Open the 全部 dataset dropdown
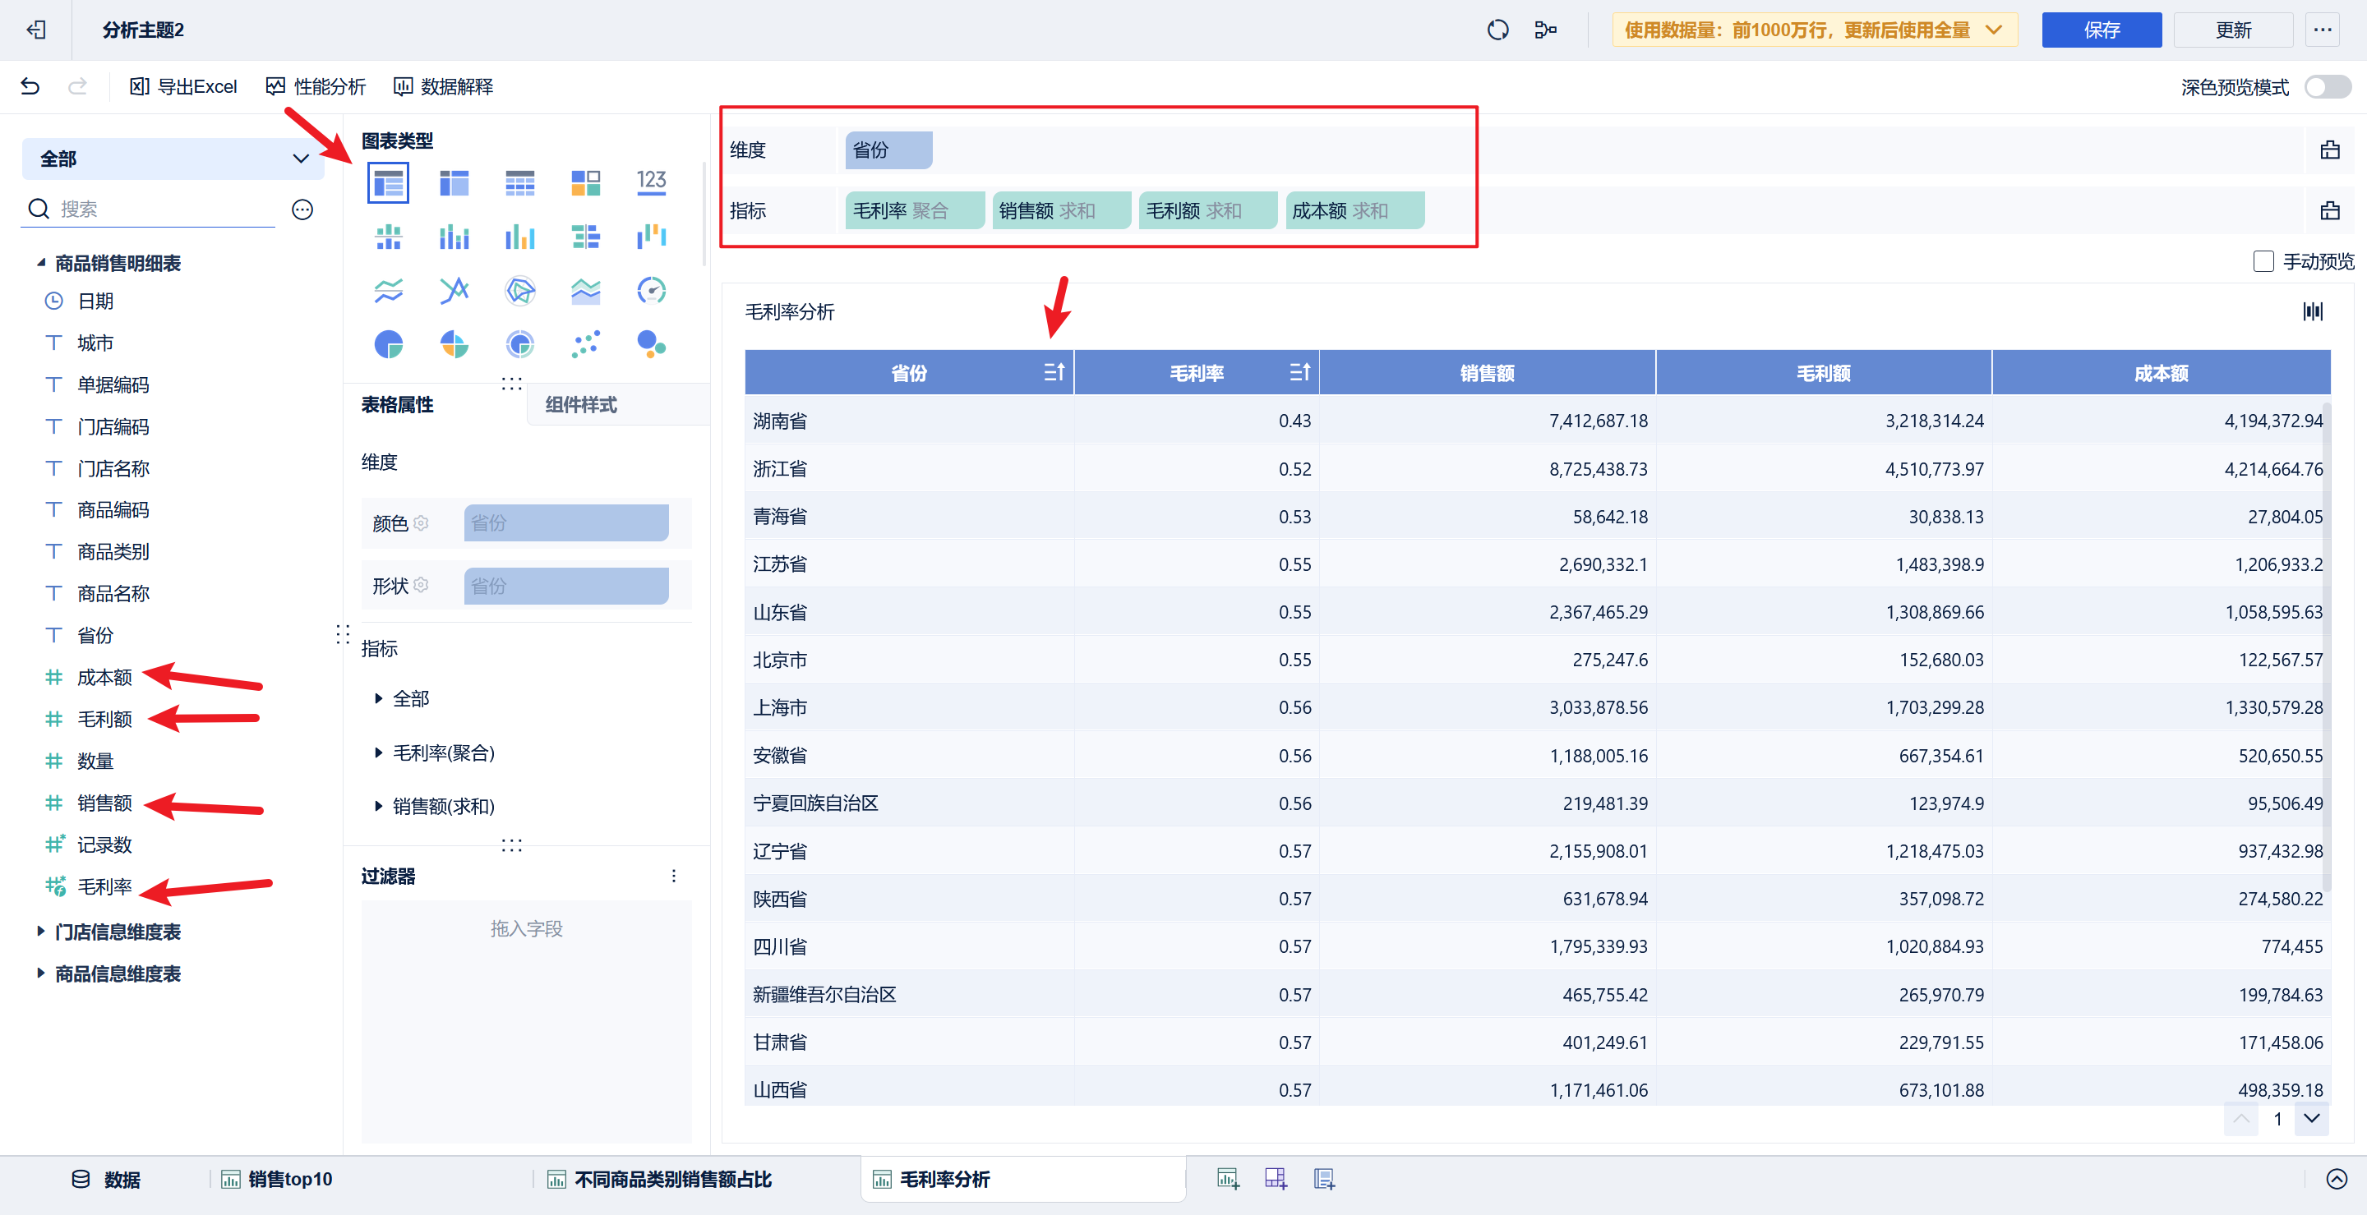Viewport: 2367px width, 1215px height. tap(173, 159)
